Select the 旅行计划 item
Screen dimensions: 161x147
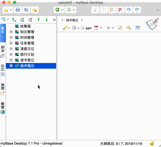pos(27,54)
